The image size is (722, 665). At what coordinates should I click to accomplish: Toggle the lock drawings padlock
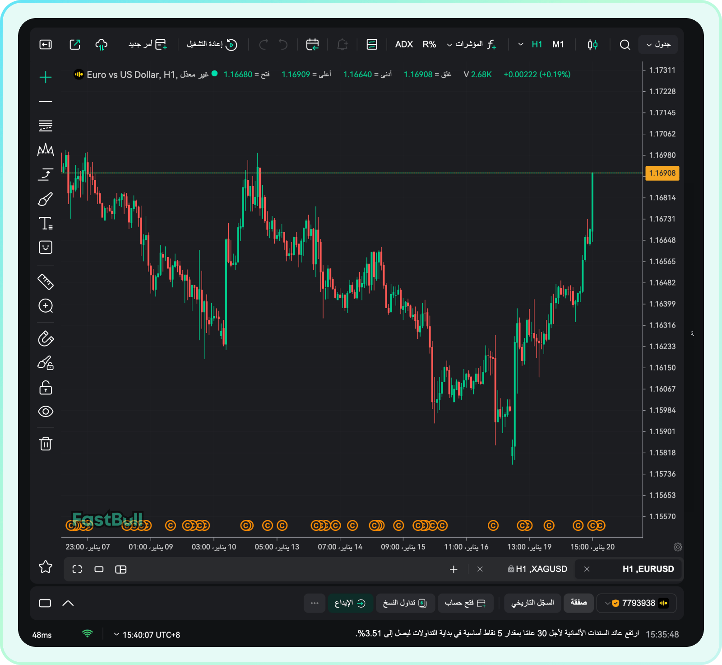pos(46,388)
